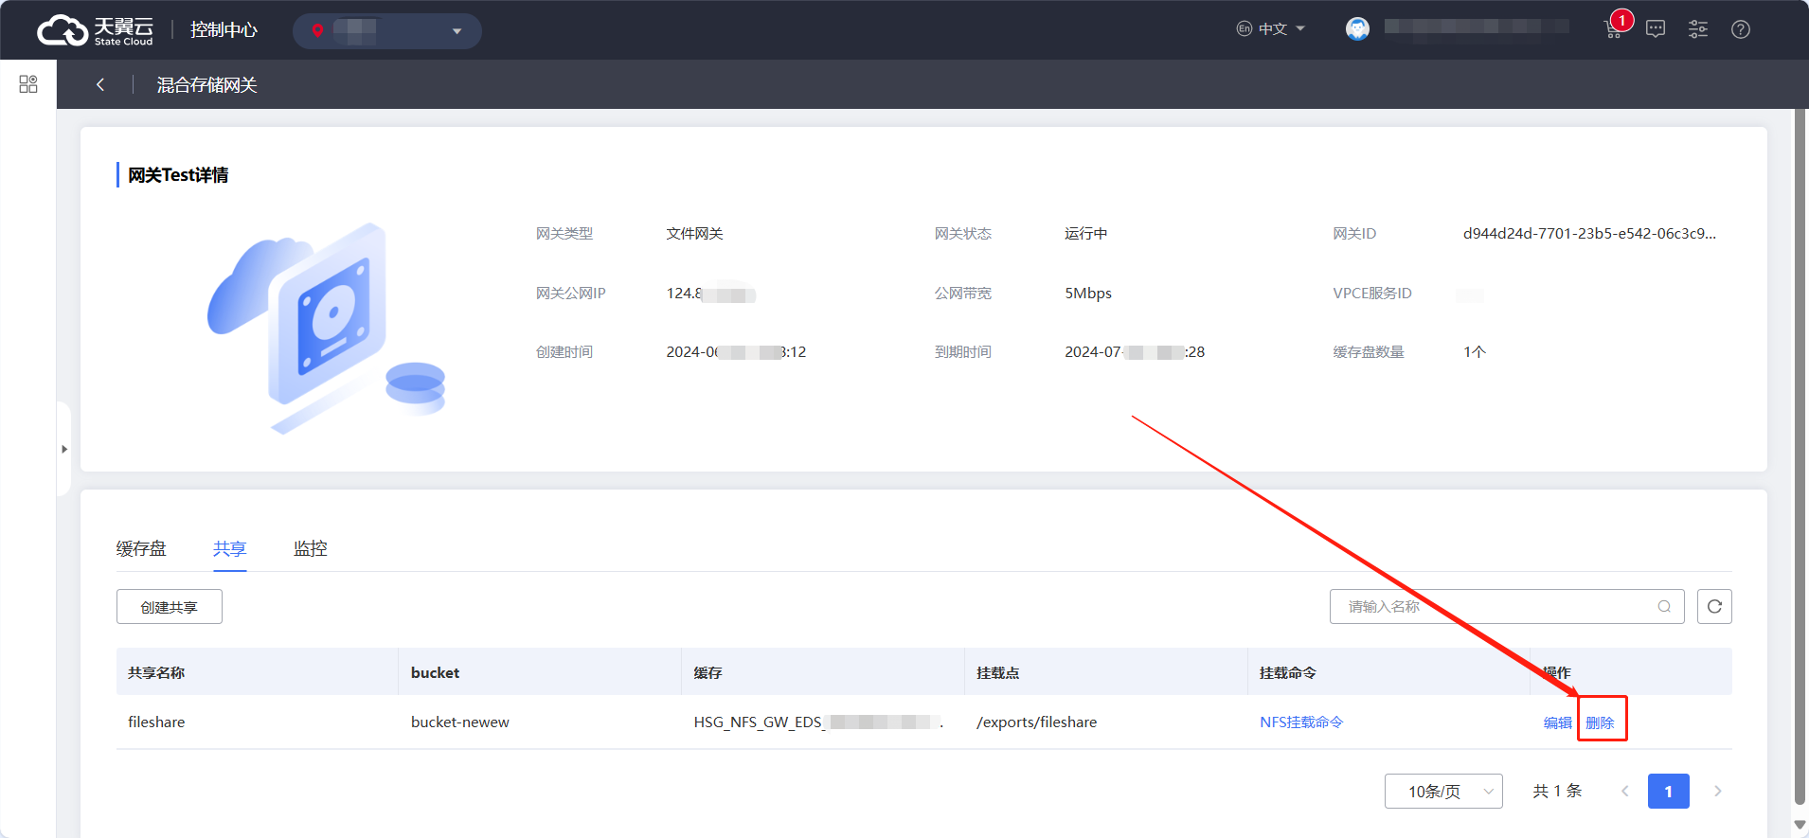This screenshot has width=1809, height=838.
Task: Click the gateway disk illustration
Action: point(327,328)
